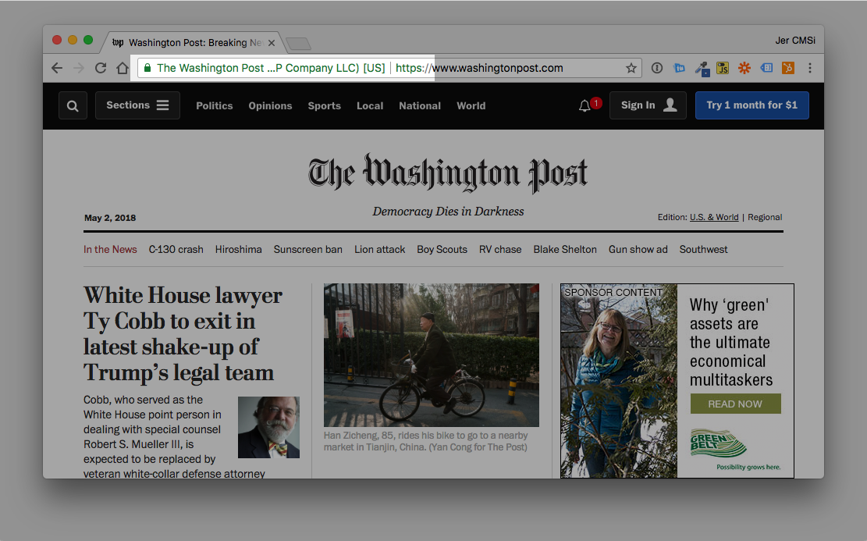The image size is (867, 541).
Task: Click Try 1 month for $1
Action: click(752, 105)
